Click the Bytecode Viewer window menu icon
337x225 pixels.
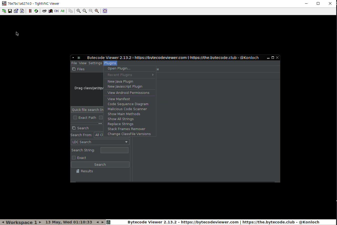click(x=73, y=58)
